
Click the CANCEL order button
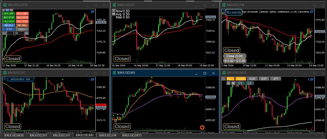coord(22,29)
